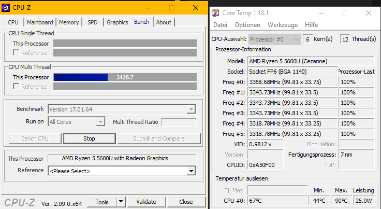Click the CPU #0 temperature 67°C

(277, 201)
